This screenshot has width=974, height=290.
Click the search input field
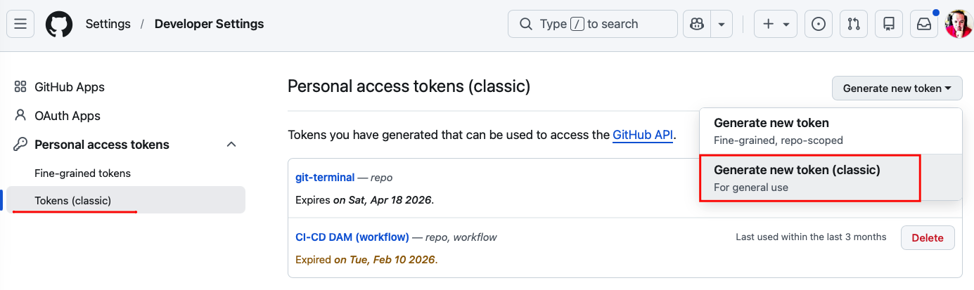(x=592, y=24)
